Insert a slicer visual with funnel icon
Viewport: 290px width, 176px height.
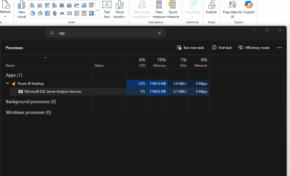point(91,5)
